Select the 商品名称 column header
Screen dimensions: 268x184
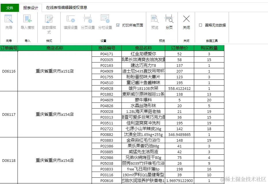point(143,48)
